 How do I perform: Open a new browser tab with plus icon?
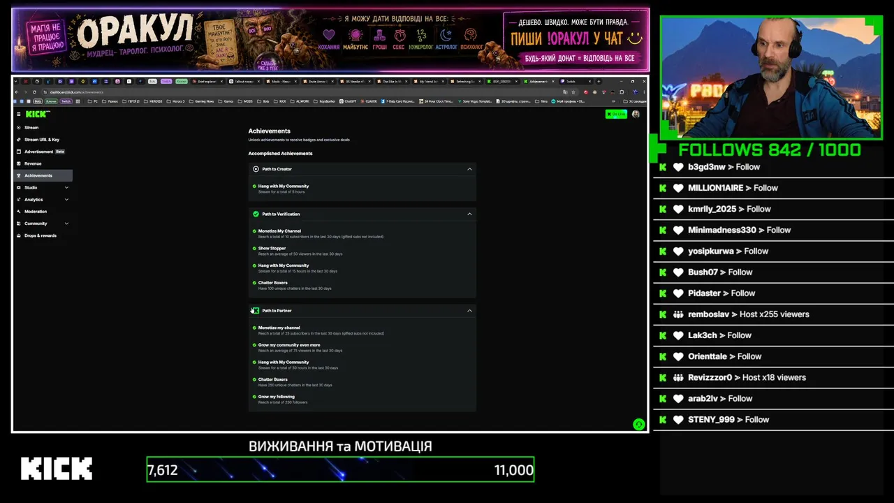click(599, 81)
